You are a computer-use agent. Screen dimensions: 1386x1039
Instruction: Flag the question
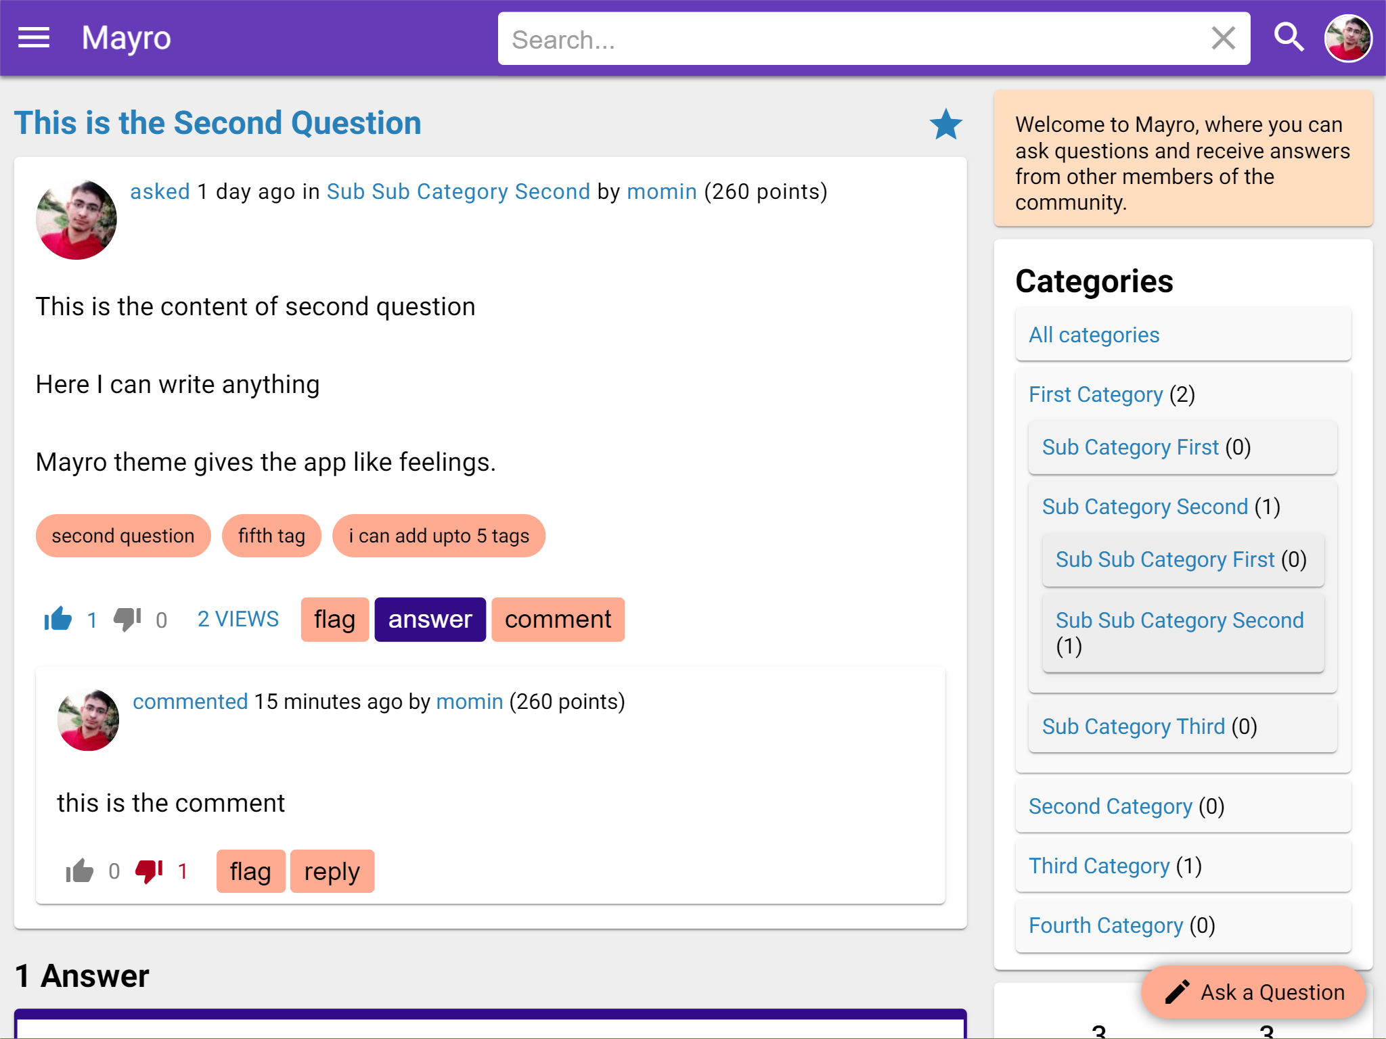334,619
